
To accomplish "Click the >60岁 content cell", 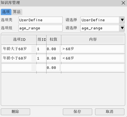I will click(x=92, y=49).
